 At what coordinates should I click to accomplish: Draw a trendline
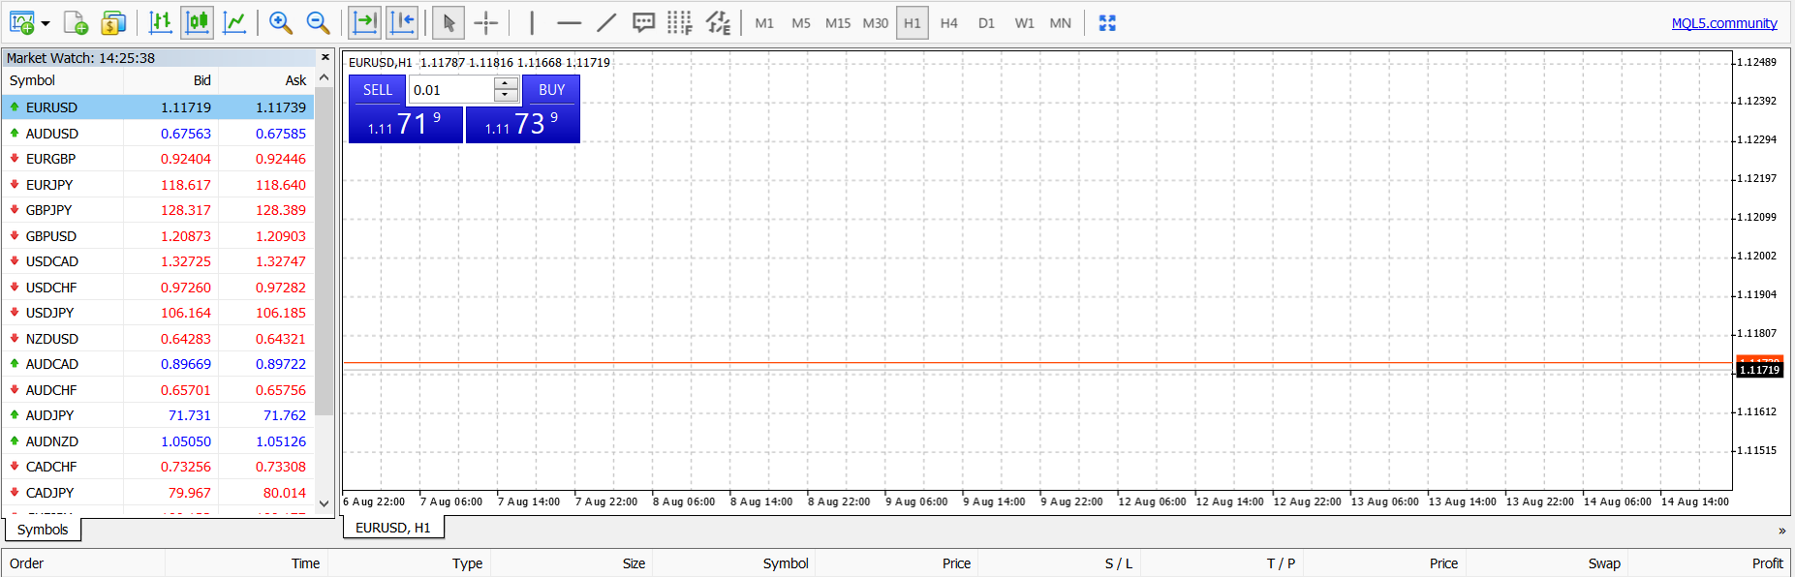point(606,22)
